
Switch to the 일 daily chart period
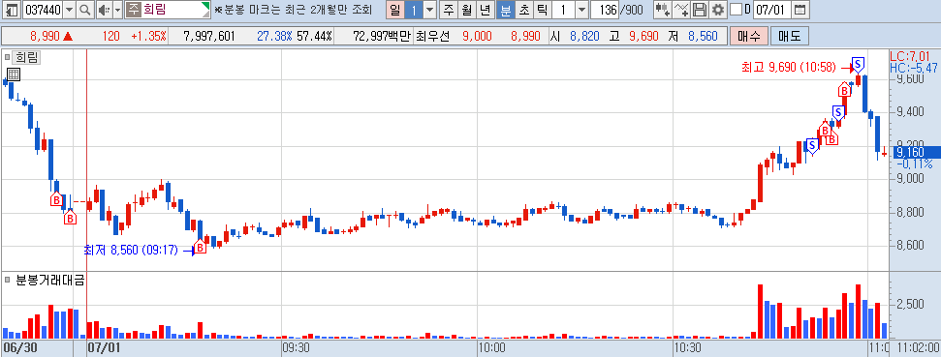click(x=394, y=10)
